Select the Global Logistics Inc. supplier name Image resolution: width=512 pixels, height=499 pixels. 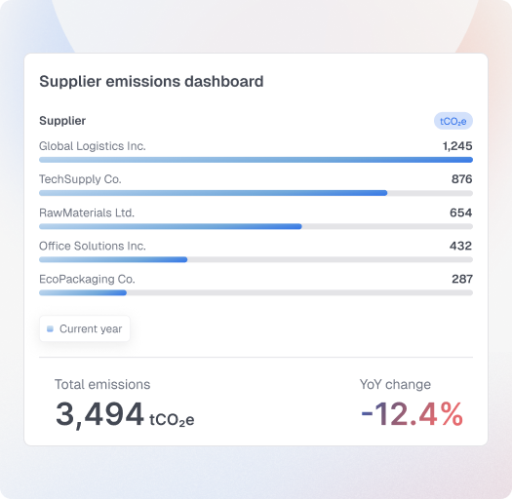(93, 146)
